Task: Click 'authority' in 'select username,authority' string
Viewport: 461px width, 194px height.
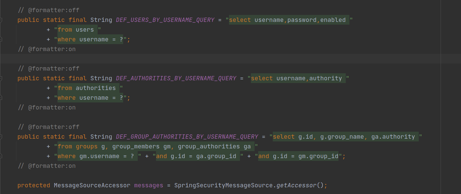Action: click(x=326, y=78)
